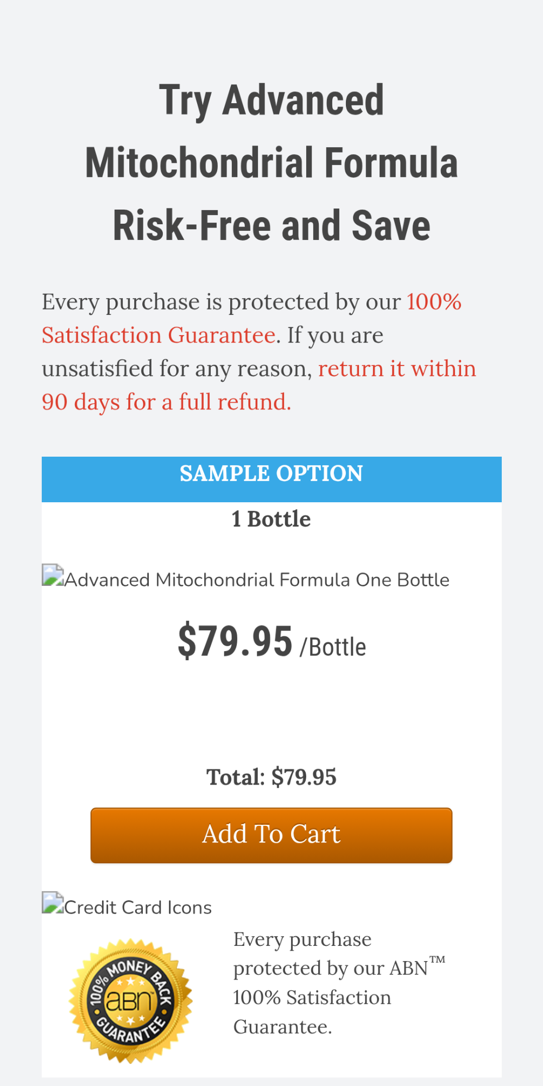
Task: Click the large $79.95 price
Action: [235, 641]
